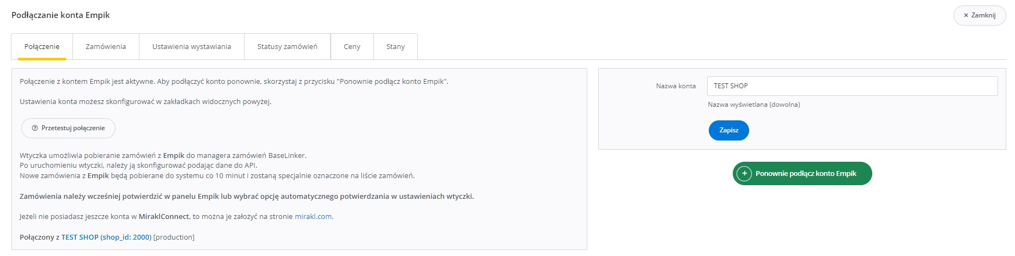The height and width of the screenshot is (256, 1015).
Task: Click the Nazwa konta field label
Action: coord(676,86)
